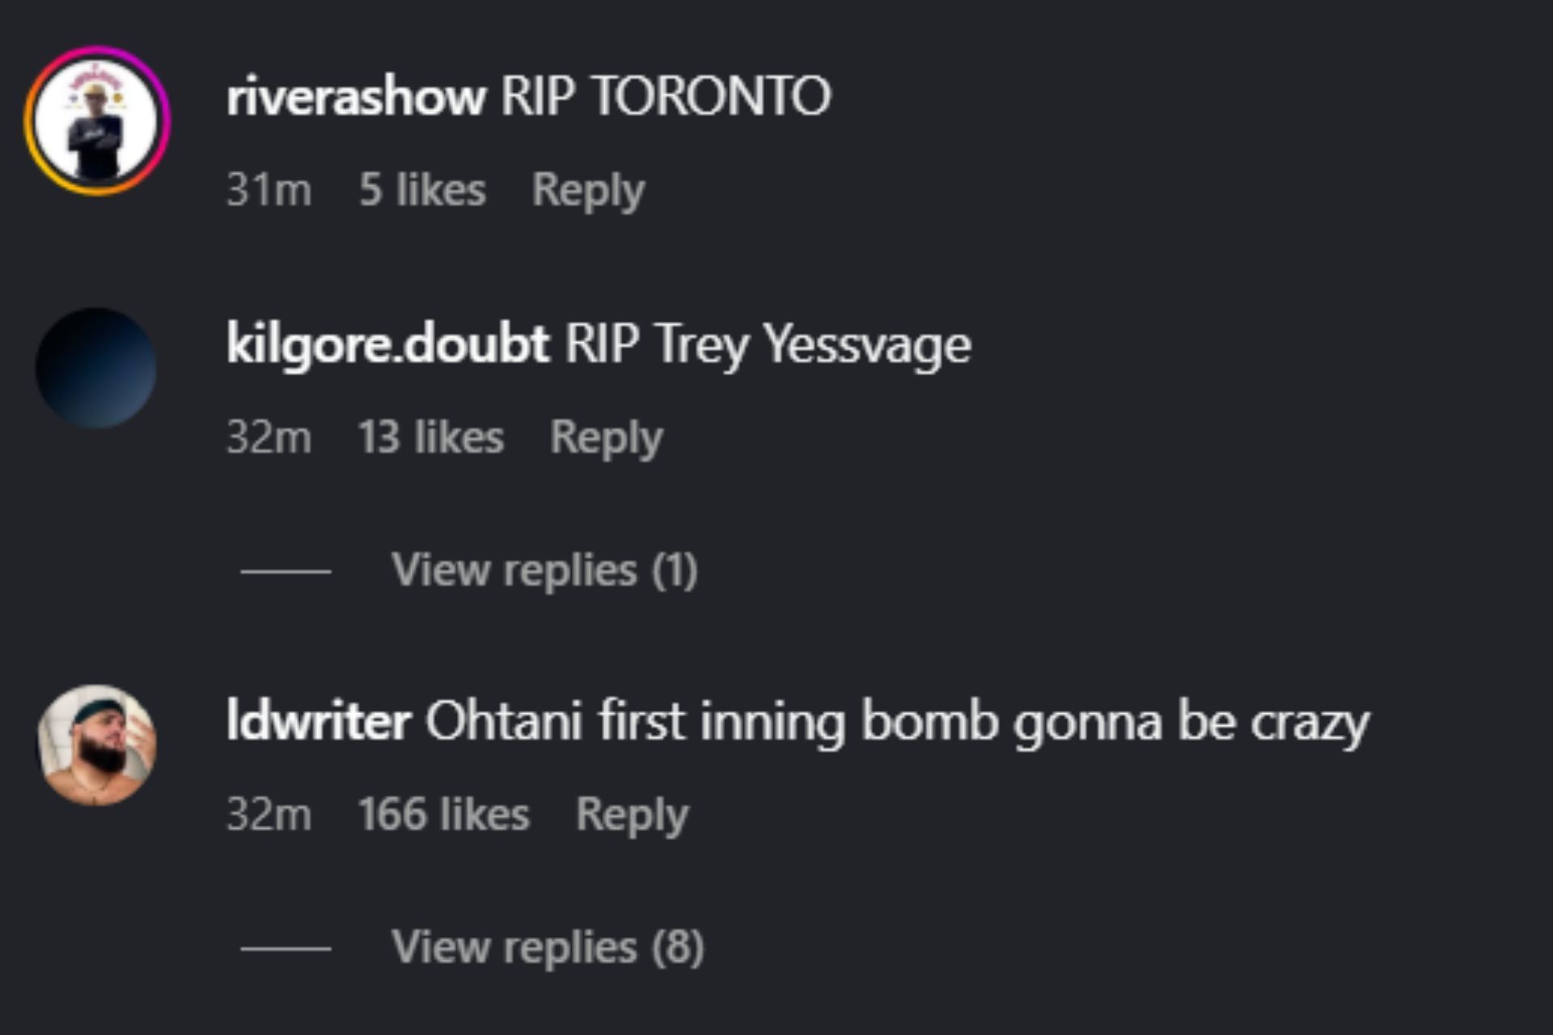
Task: Click the 31m timestamp on riverashow's comment
Action: tap(269, 191)
